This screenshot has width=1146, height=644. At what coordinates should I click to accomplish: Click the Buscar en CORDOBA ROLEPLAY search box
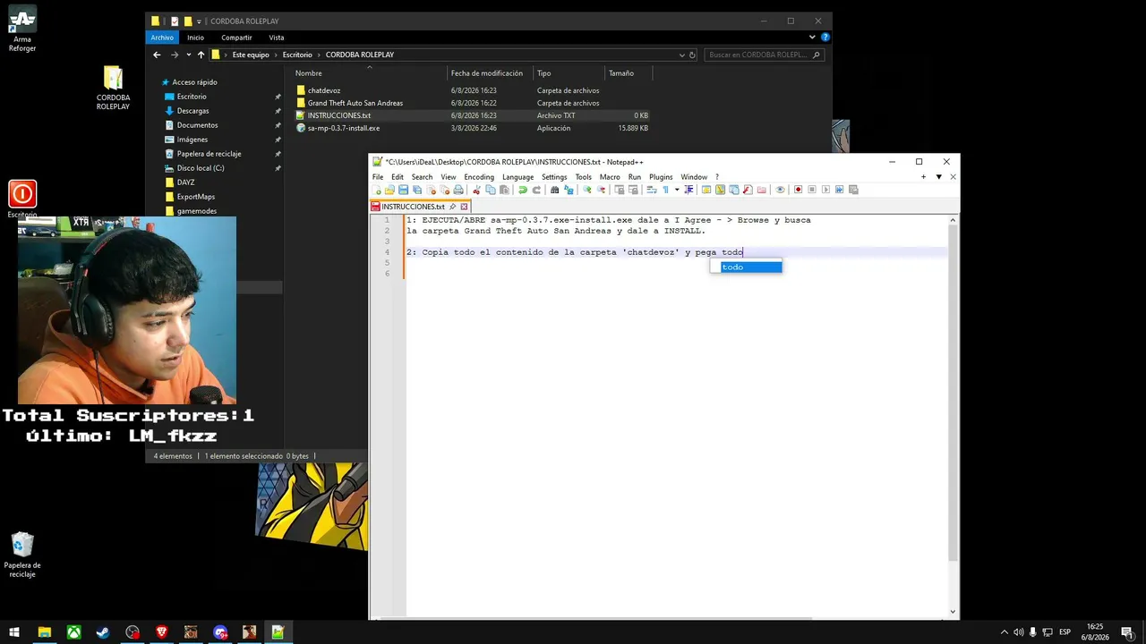coord(764,55)
